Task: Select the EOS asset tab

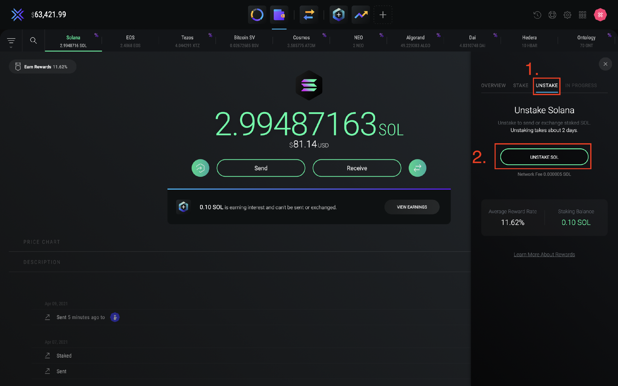Action: click(x=130, y=41)
